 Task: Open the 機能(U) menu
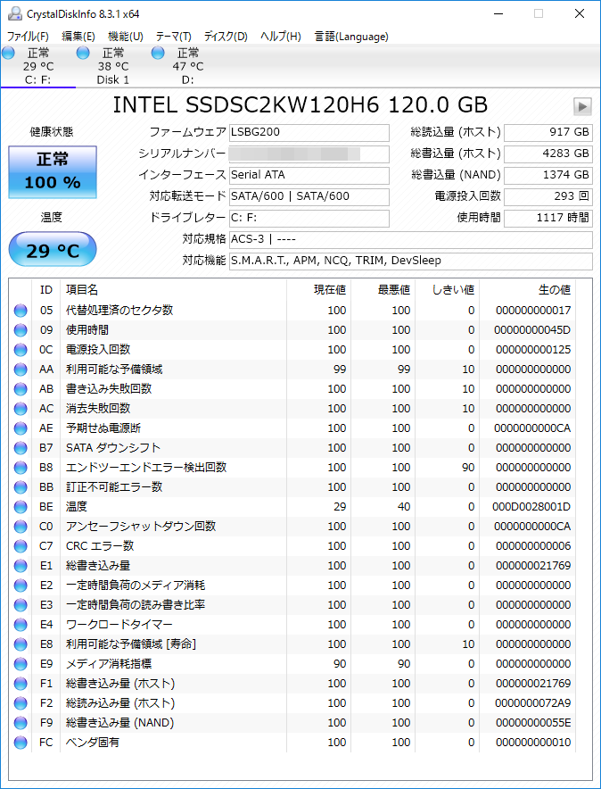point(125,37)
